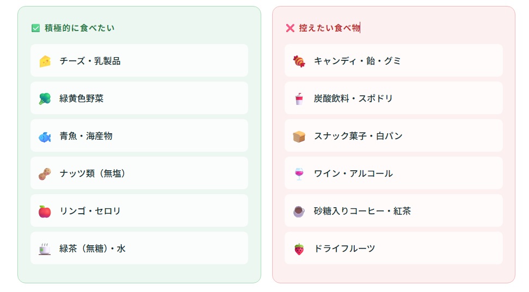Click the coffee cup icon
529x292 pixels.
299,212
